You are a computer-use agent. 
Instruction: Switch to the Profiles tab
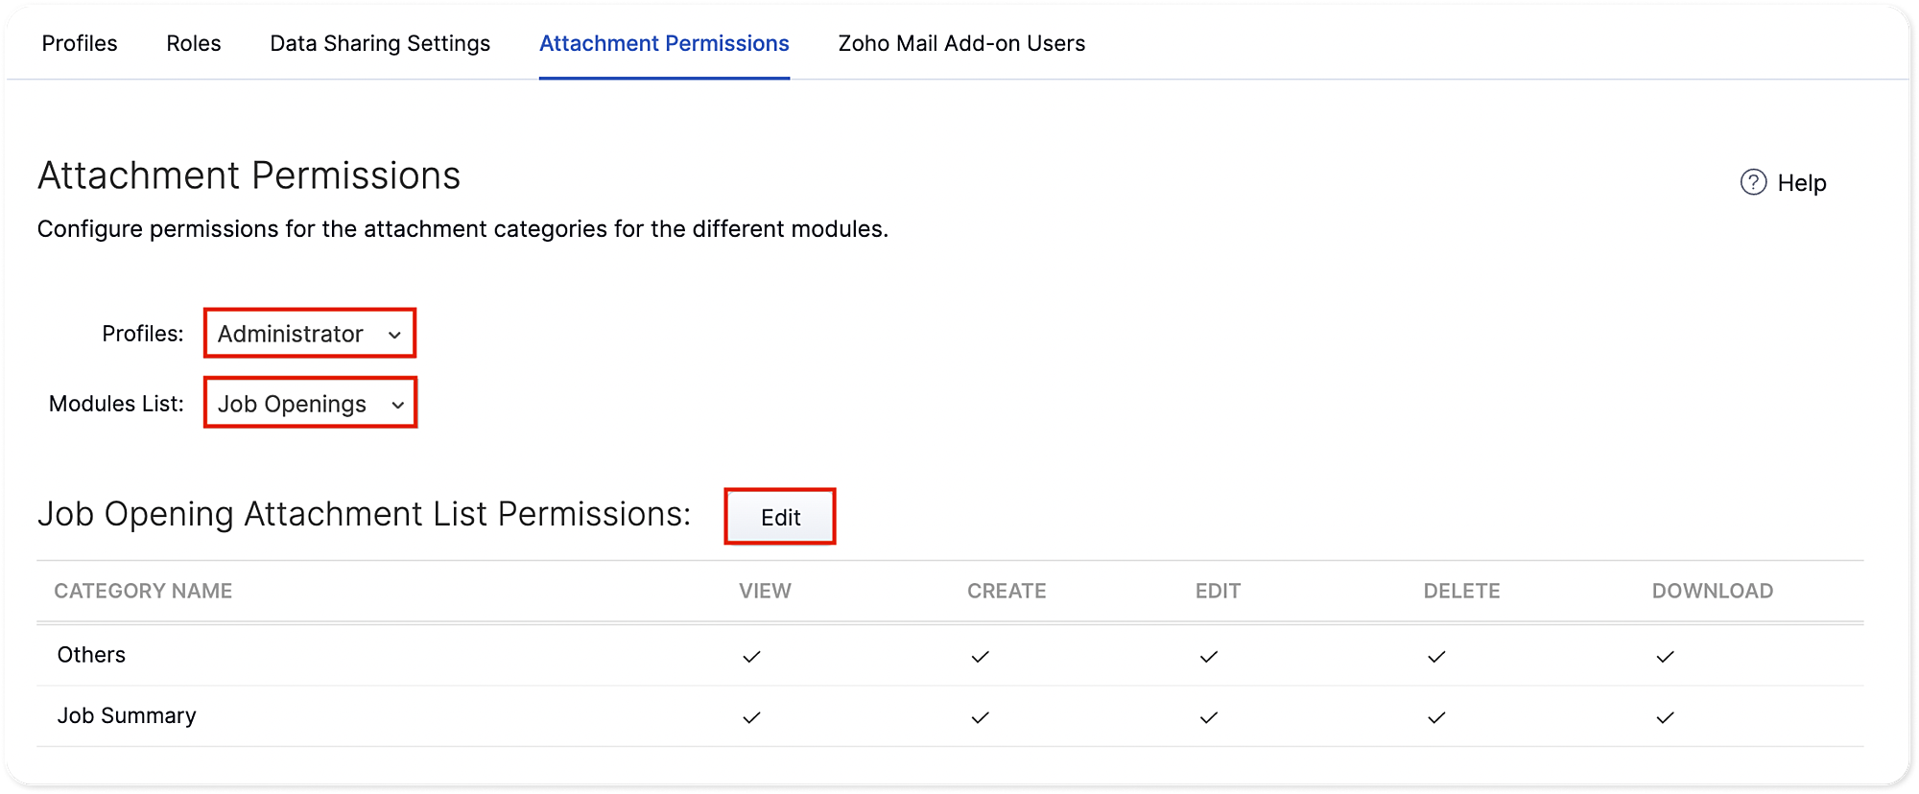(x=80, y=43)
